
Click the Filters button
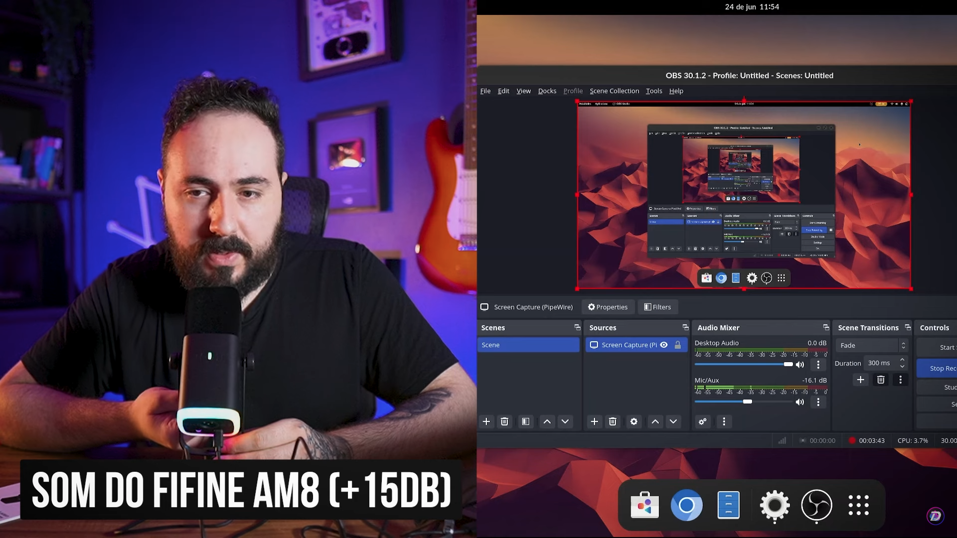click(657, 307)
